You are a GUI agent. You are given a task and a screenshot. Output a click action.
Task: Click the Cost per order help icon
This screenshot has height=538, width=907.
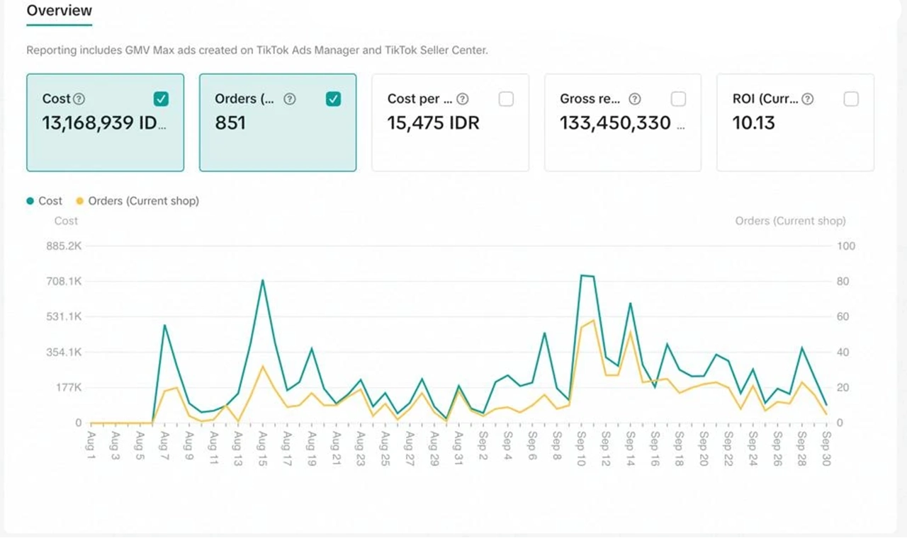pyautogui.click(x=463, y=99)
